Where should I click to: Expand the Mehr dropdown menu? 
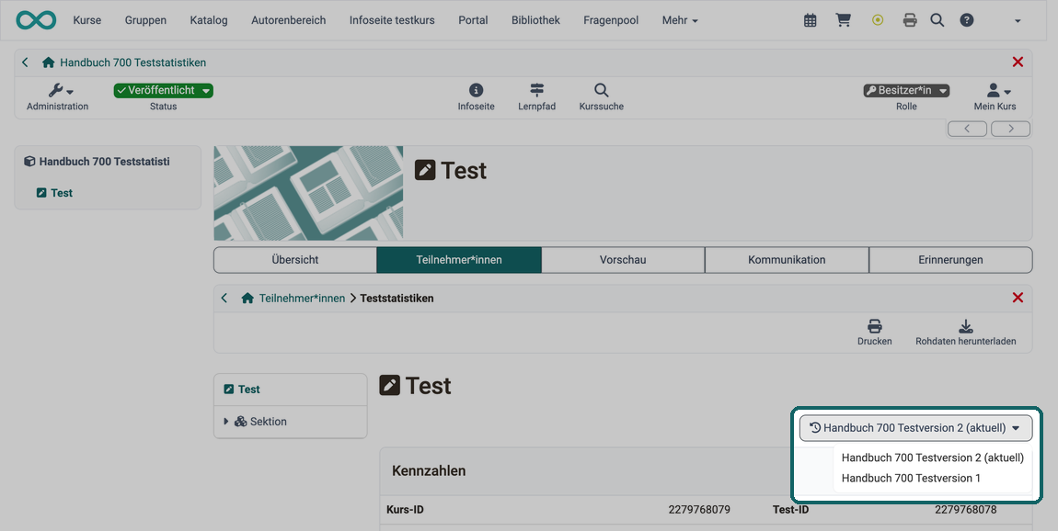[x=680, y=20]
